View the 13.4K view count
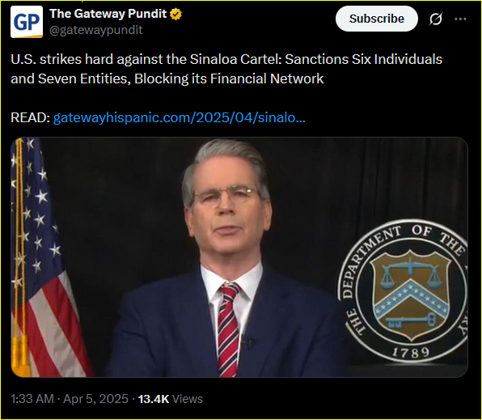This screenshot has height=420, width=482. click(154, 399)
